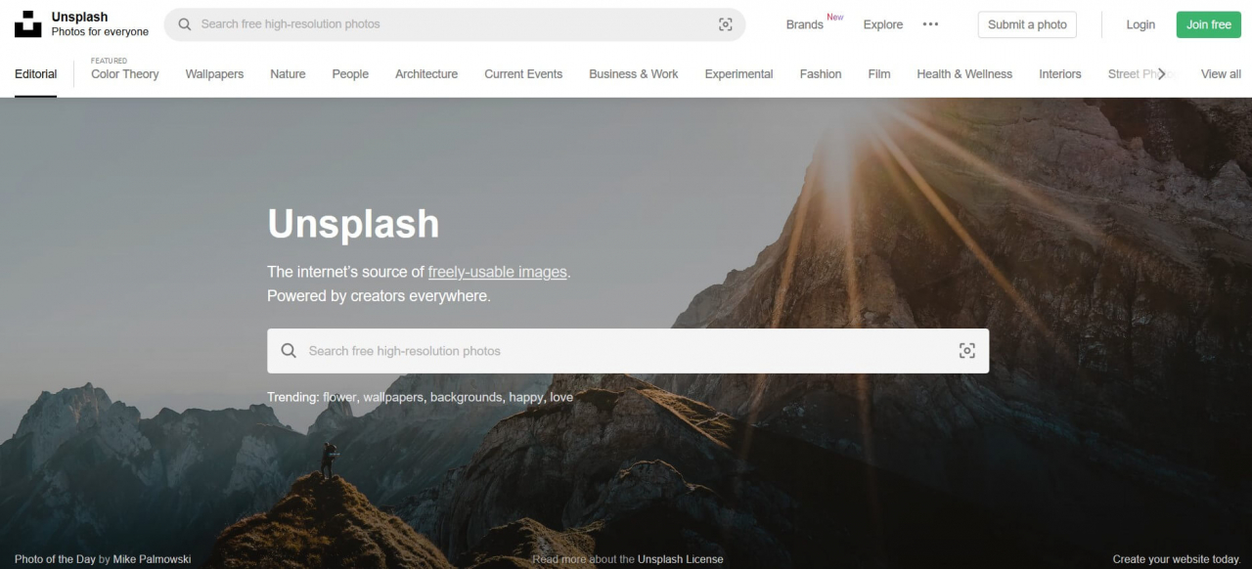Open the Health & Wellness topic
The image size is (1252, 569).
[x=963, y=74]
